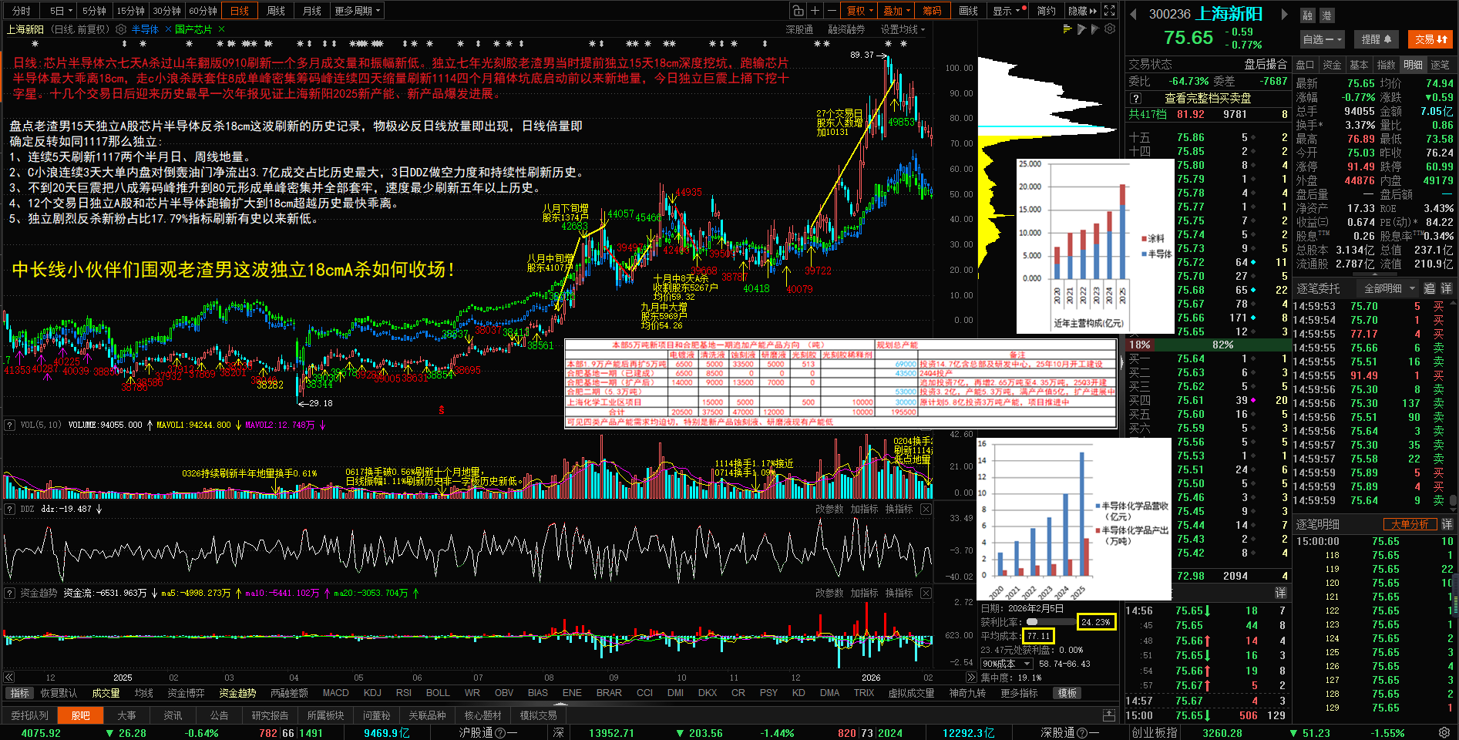Click the settings gear beside 日线前复权 label
Screen dimensions: 1459x740
coord(119,29)
